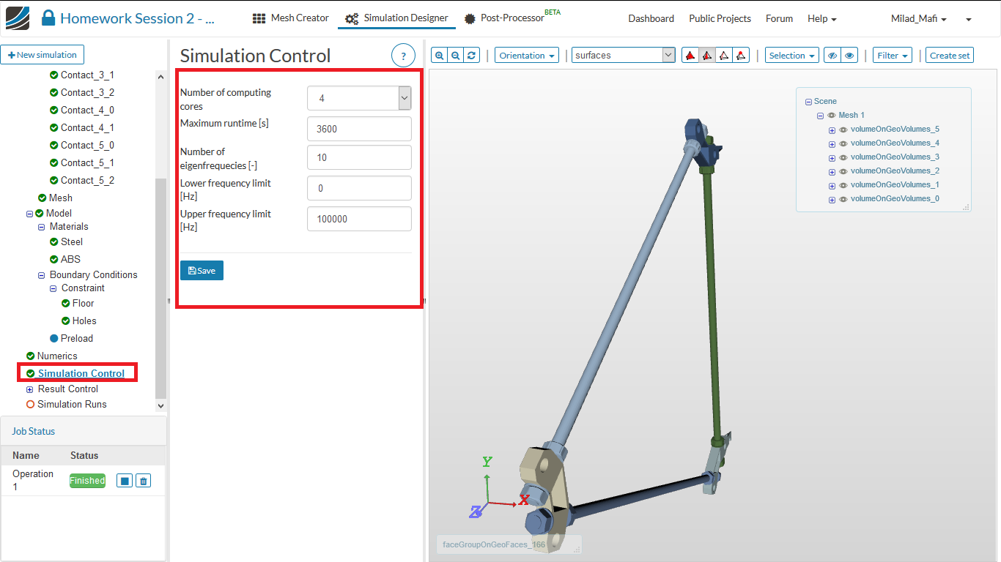Select the second render mode icon (highlighted)
Image resolution: width=1001 pixels, height=562 pixels.
point(706,56)
